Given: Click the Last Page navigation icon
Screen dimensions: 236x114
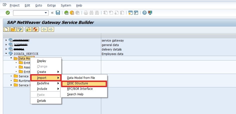Looking at the screenshot, I should click(x=122, y=13).
